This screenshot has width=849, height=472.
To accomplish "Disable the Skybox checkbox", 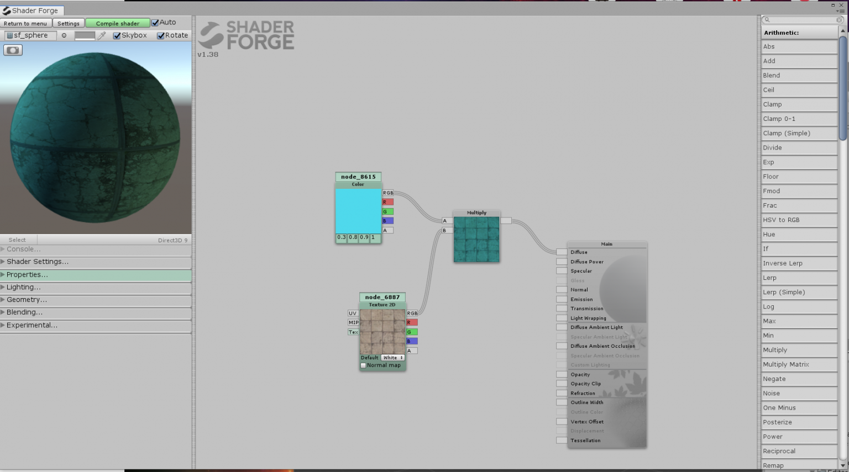I will pyautogui.click(x=117, y=35).
